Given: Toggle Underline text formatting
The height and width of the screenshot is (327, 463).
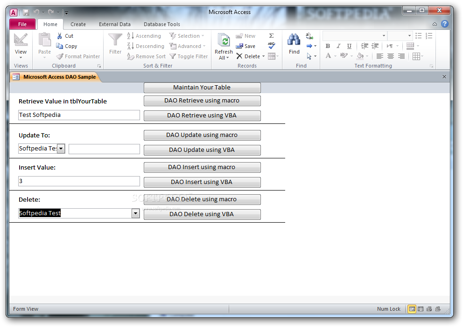Looking at the screenshot, I should click(349, 46).
